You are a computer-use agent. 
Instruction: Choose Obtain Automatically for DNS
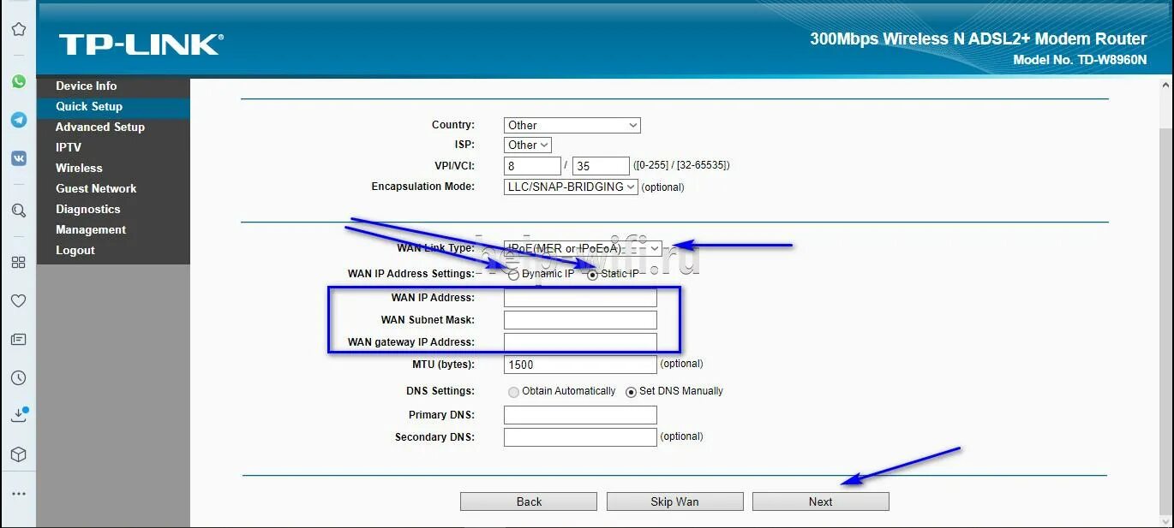[514, 392]
